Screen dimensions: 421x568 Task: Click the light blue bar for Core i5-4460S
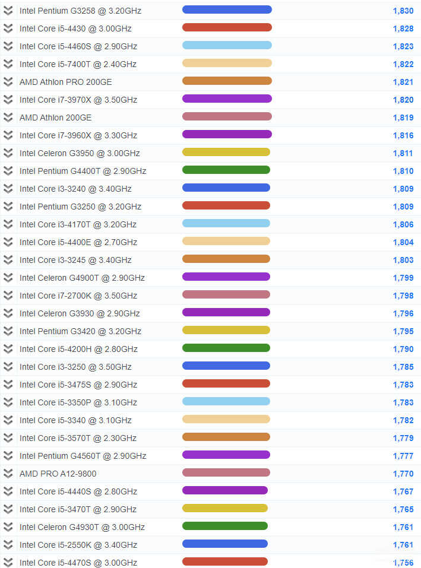pyautogui.click(x=227, y=45)
